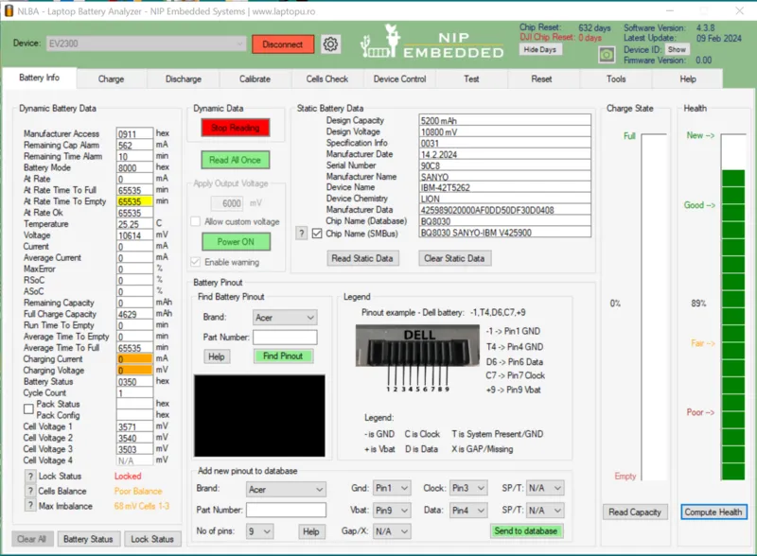Click the Part Number field under Find Battery Pinout
Viewport: 757px width, 556px height.
click(285, 337)
